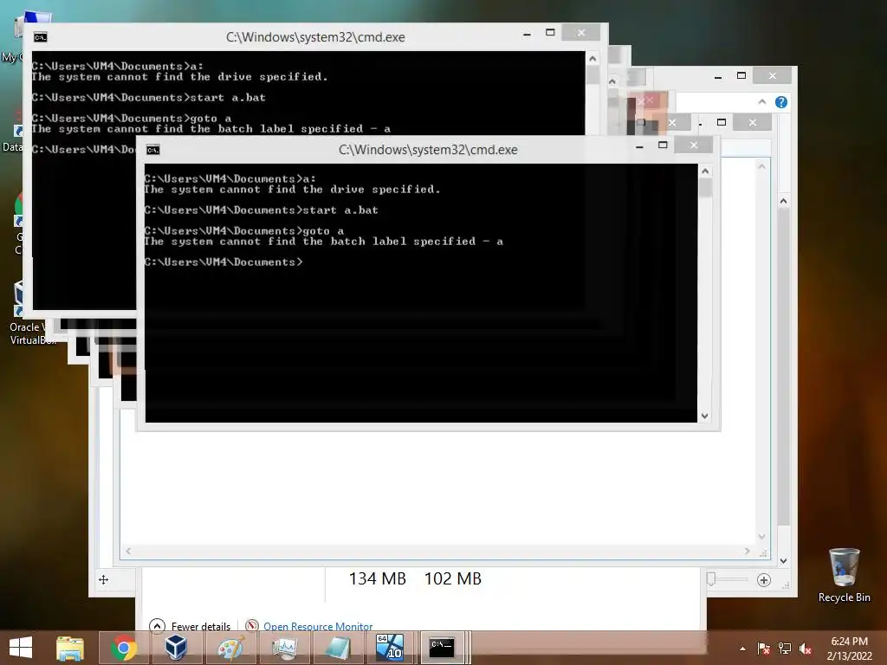Image resolution: width=887 pixels, height=665 pixels.
Task: Open File Explorer from the taskbar
Action: click(x=70, y=648)
